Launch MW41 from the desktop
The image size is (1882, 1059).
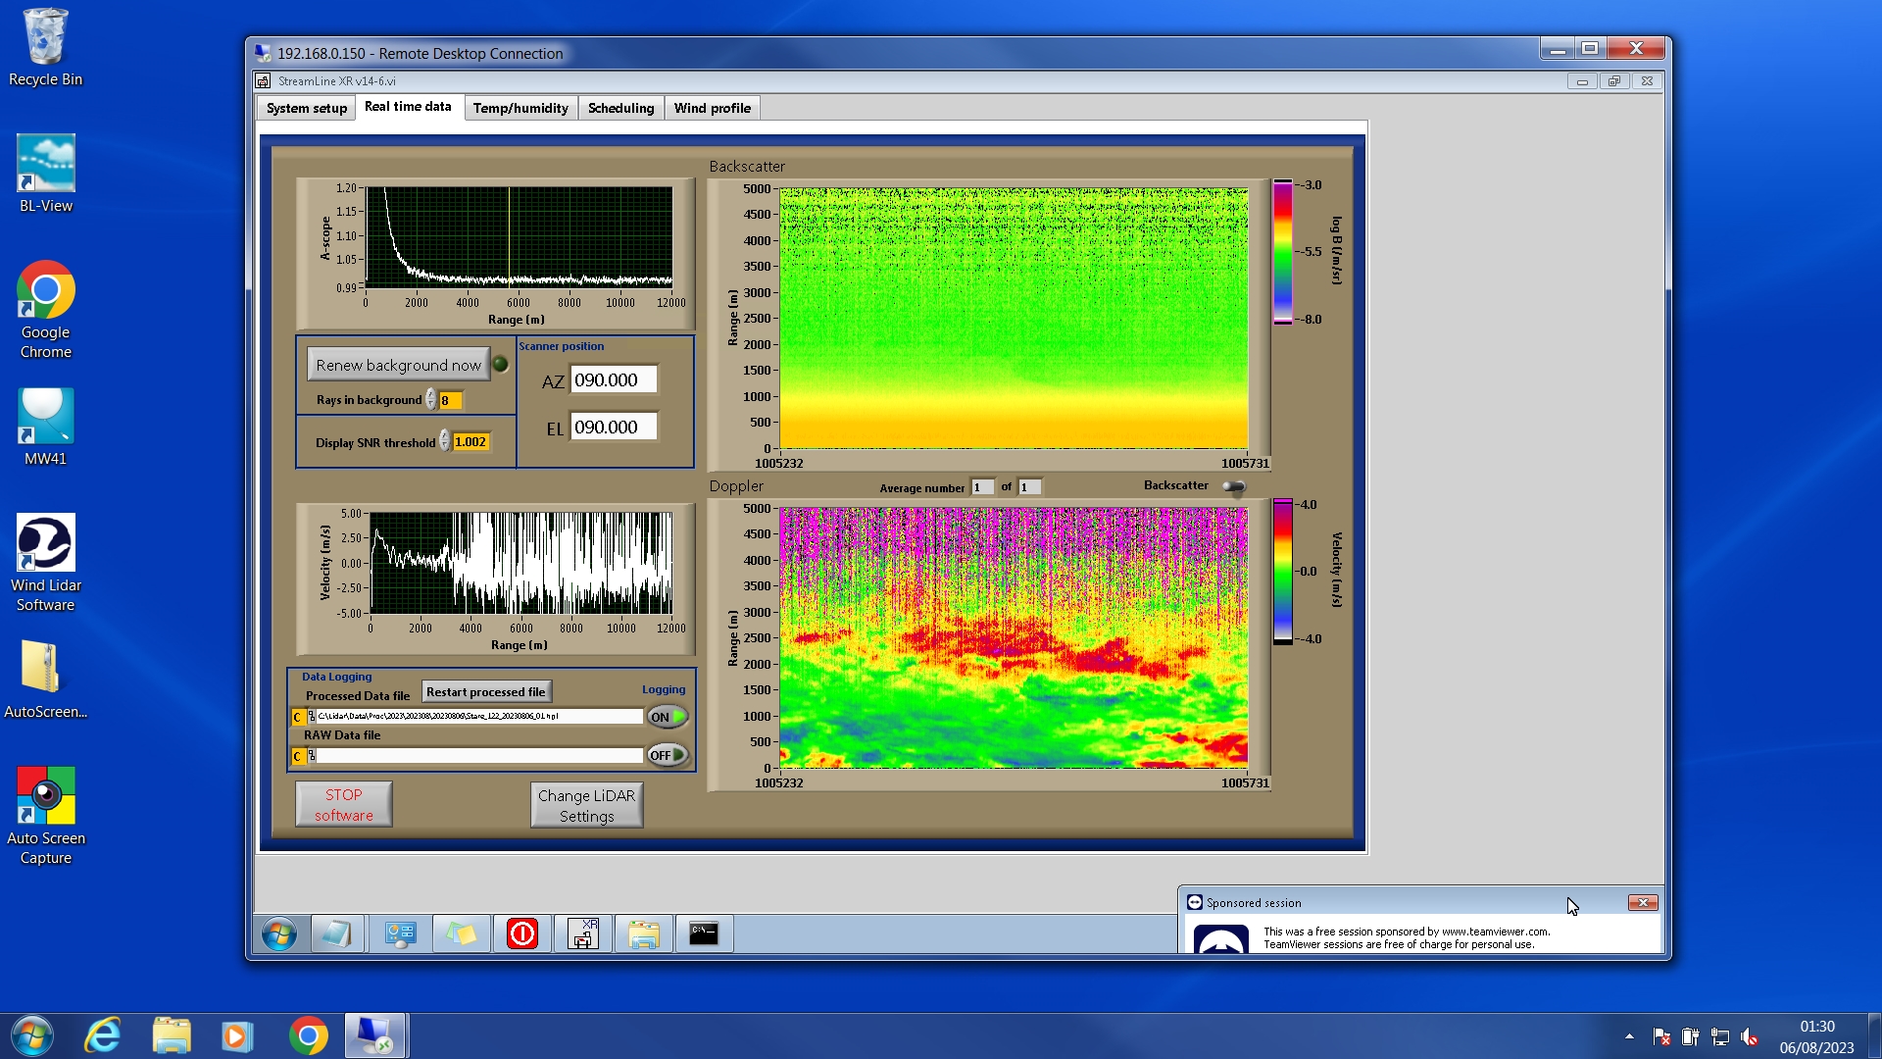tap(45, 417)
